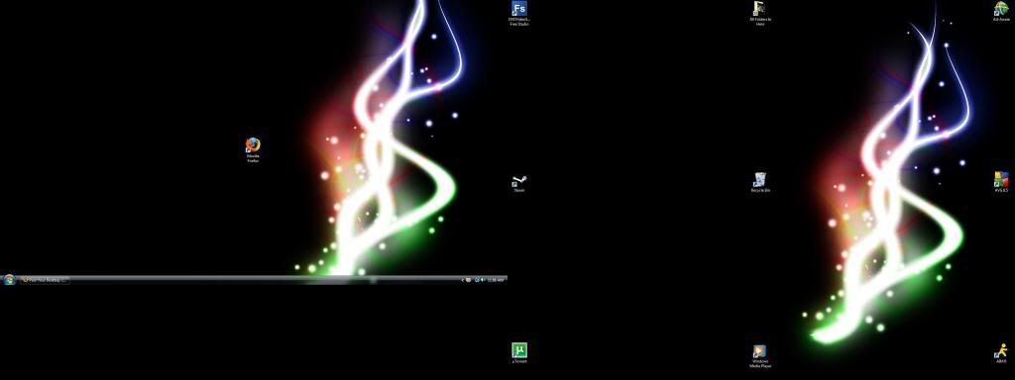
Task: Select the DVDVideoSoft Free Studio icon
Action: click(519, 8)
